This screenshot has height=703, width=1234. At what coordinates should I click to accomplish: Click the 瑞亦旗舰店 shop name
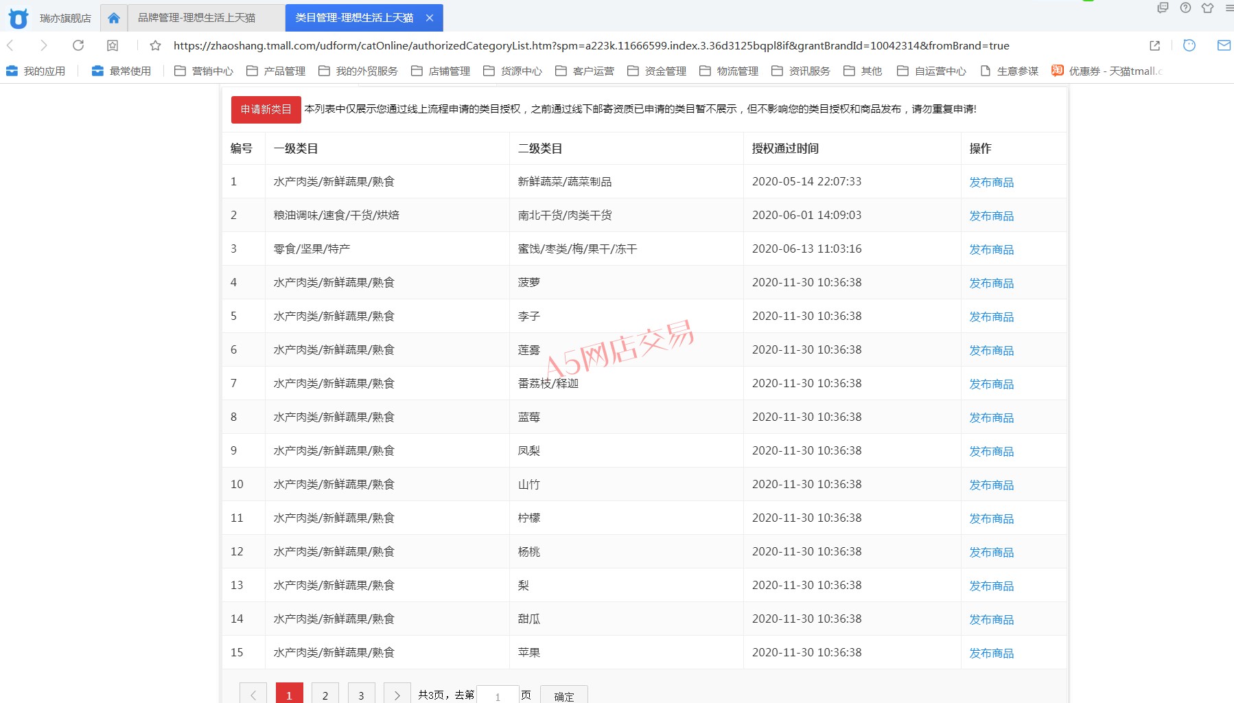[65, 19]
